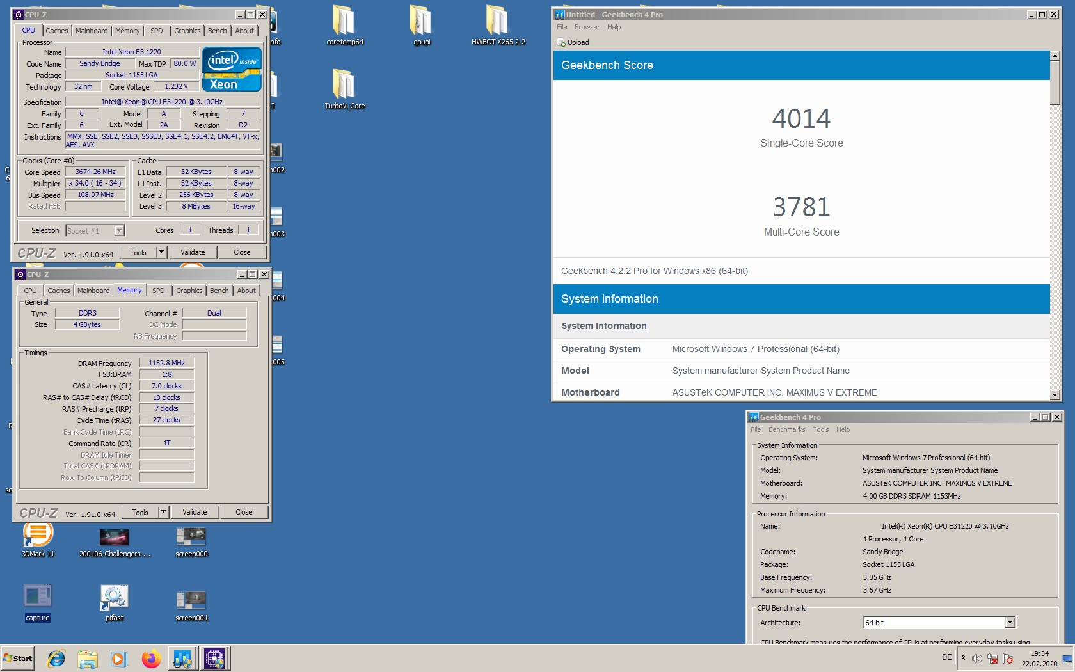
Task: Click the volume icon in system tray
Action: point(976,659)
